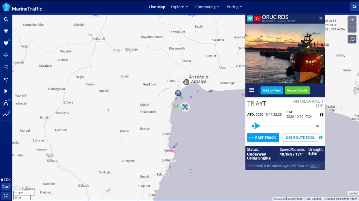Switch to Live Map tab
Screen dimensions: 359x201
coord(157,7)
